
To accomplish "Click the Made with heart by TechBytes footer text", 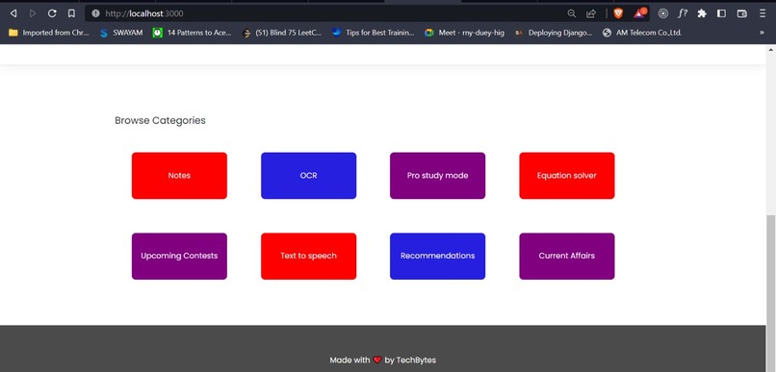I will [382, 360].
